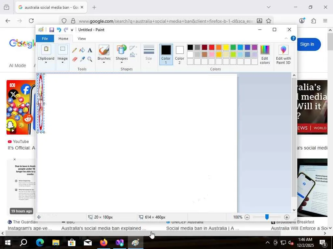This screenshot has width=333, height=249.
Task: Select Color 1 foreground button
Action: click(166, 54)
